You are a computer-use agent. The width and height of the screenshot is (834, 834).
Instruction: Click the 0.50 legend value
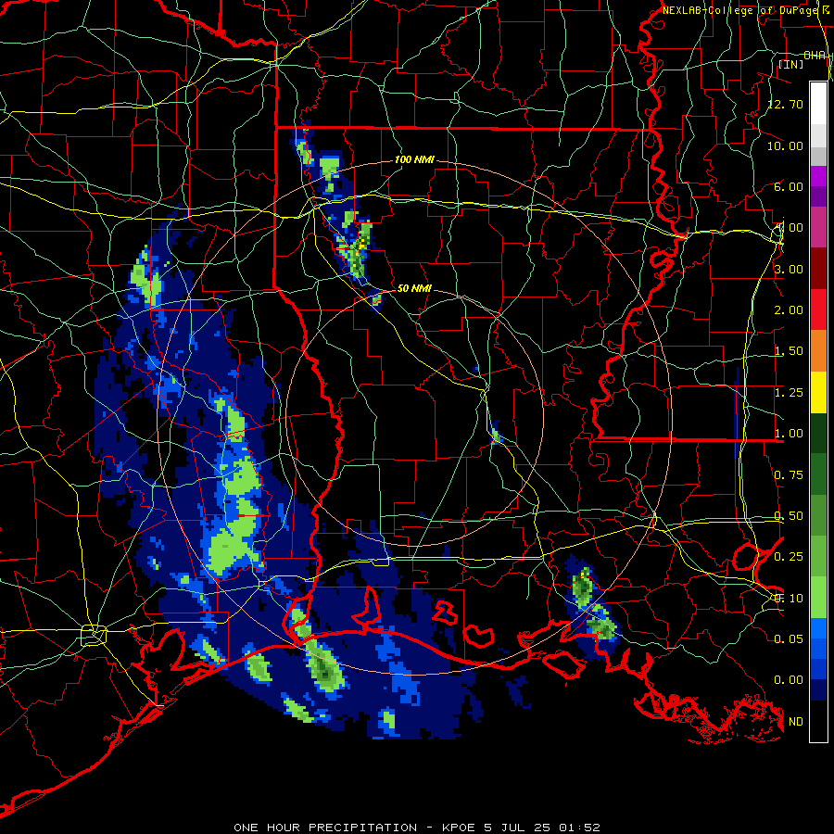789,516
